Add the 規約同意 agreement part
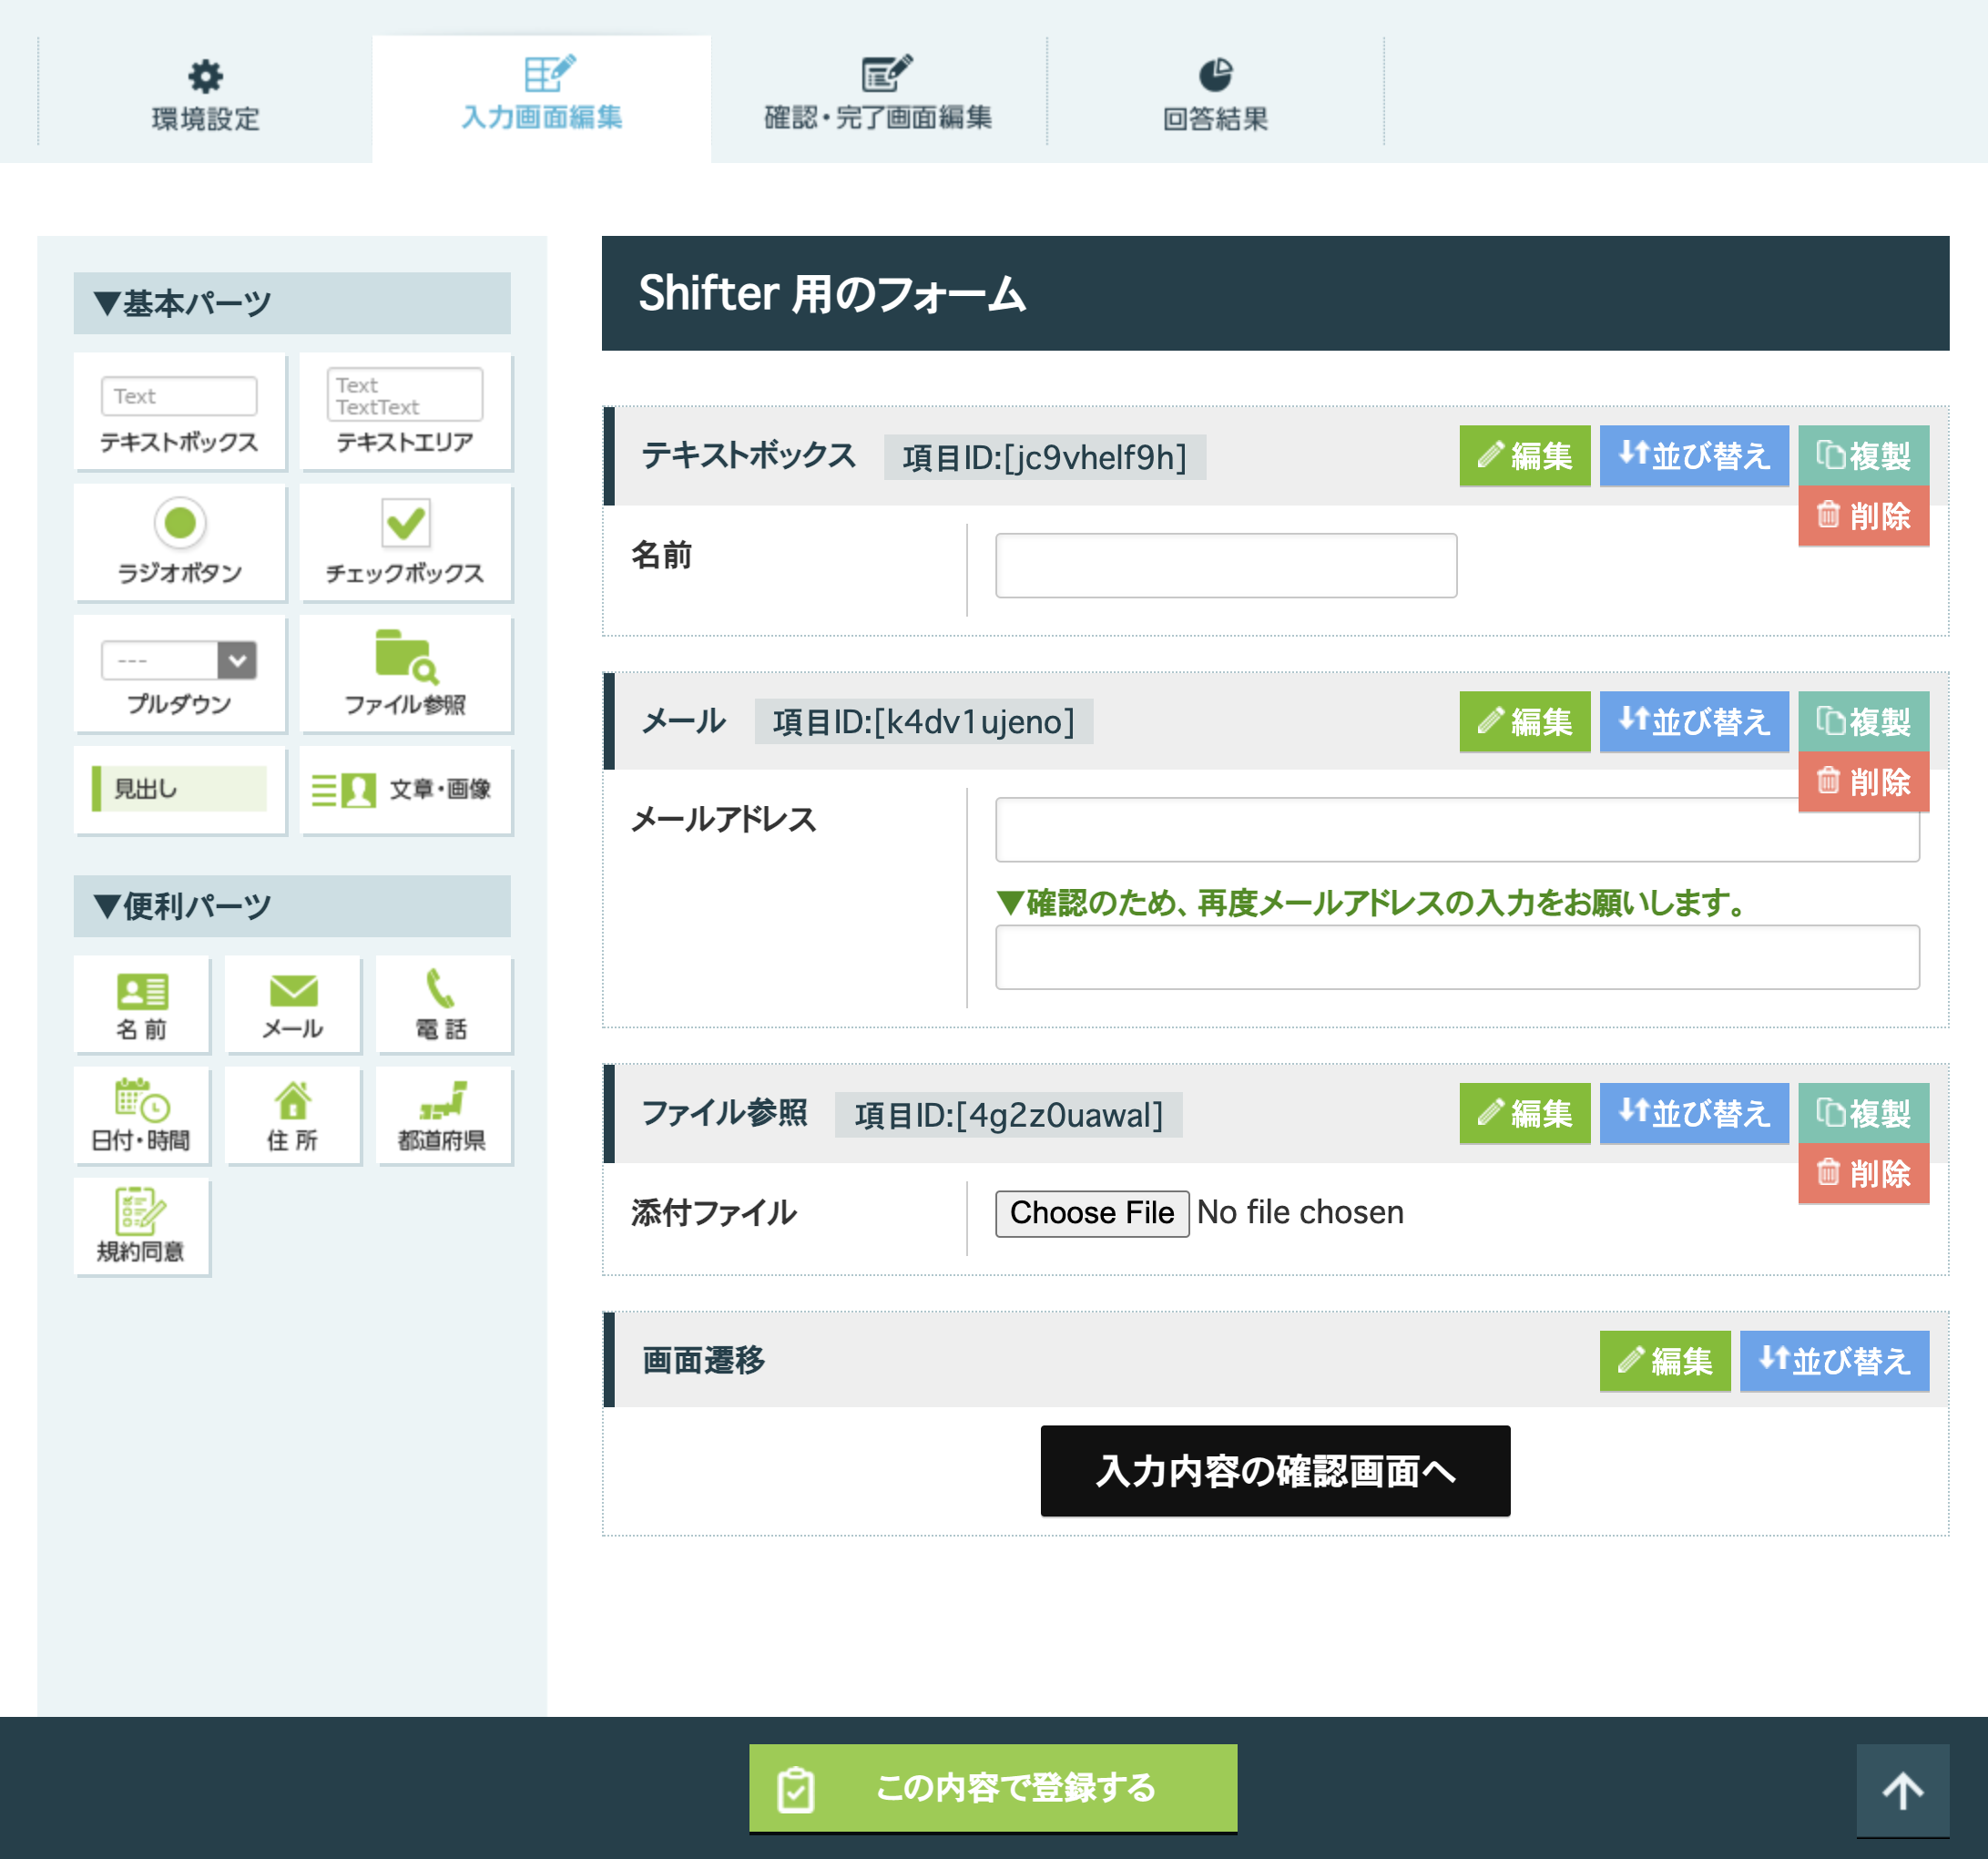Screen dimensions: 1988x1859 click(142, 1226)
